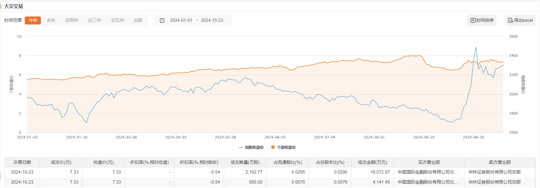Select the 今年 time range

[x=33, y=20]
